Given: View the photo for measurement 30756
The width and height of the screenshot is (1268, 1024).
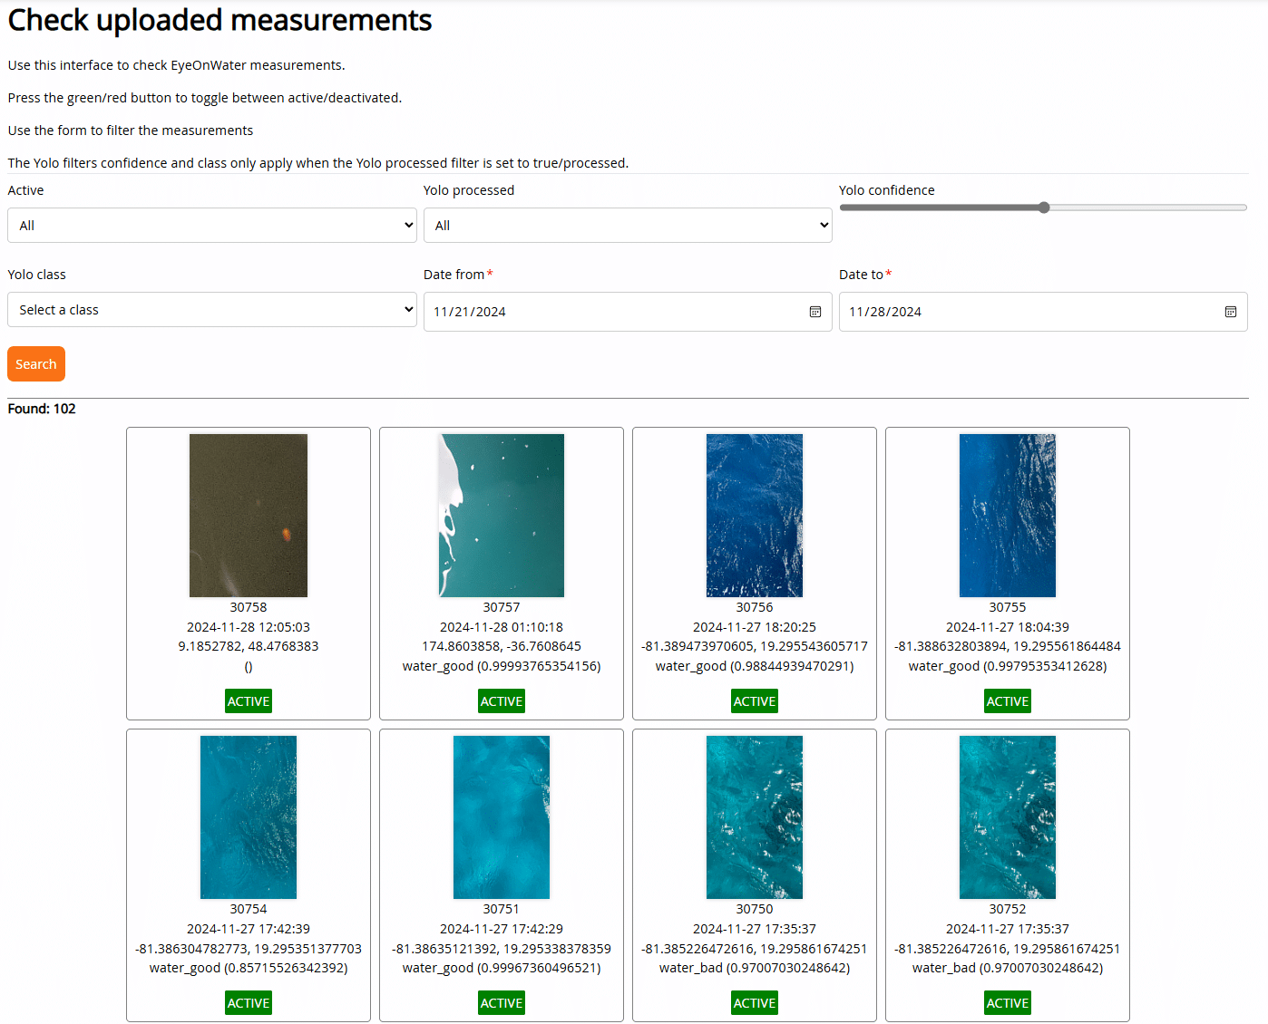Looking at the screenshot, I should (755, 516).
